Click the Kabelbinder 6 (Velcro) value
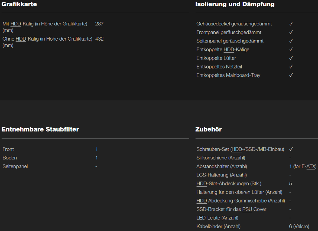 pyautogui.click(x=299, y=226)
